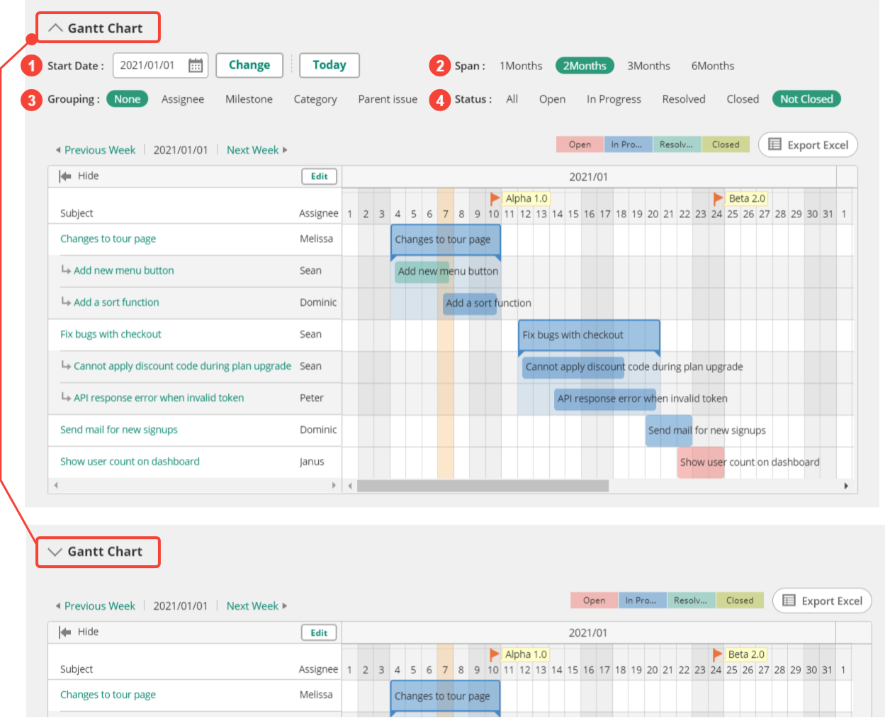Go to Previous Week in lower chart
Screen dimensions: 885x718
(96, 606)
